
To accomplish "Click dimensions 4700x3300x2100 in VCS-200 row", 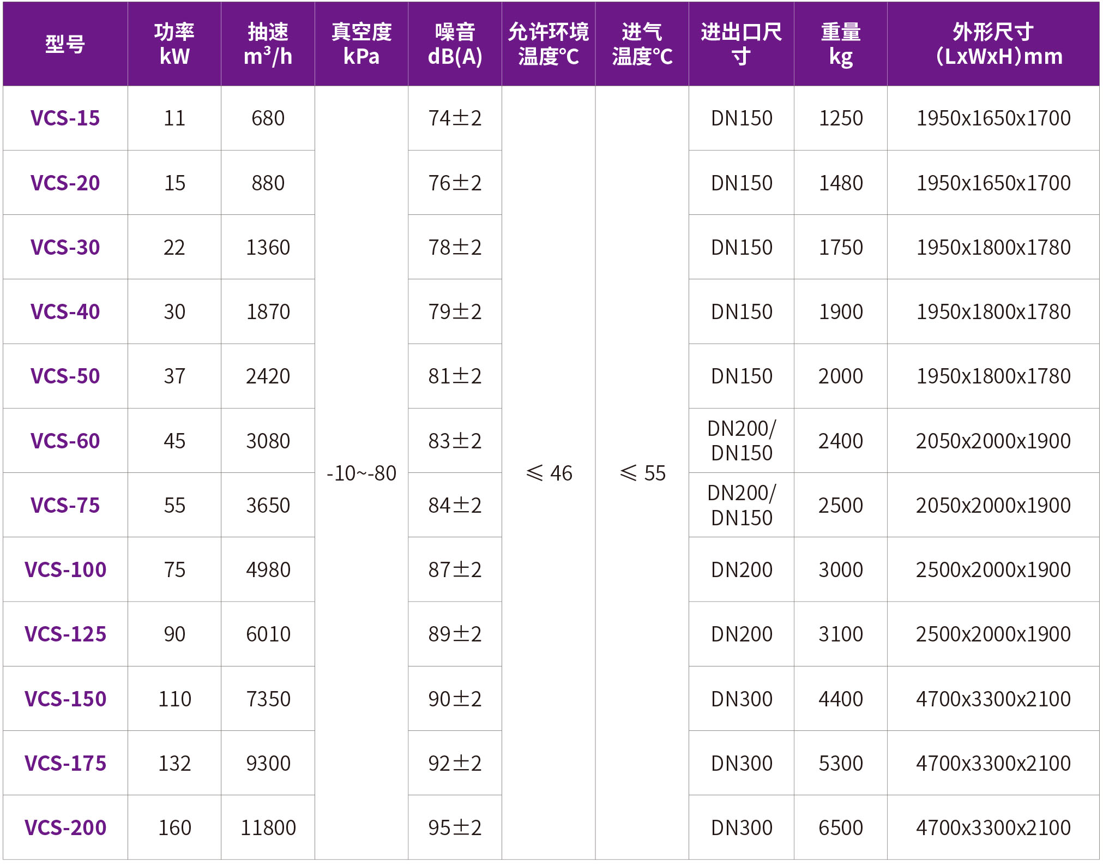I will point(993,828).
